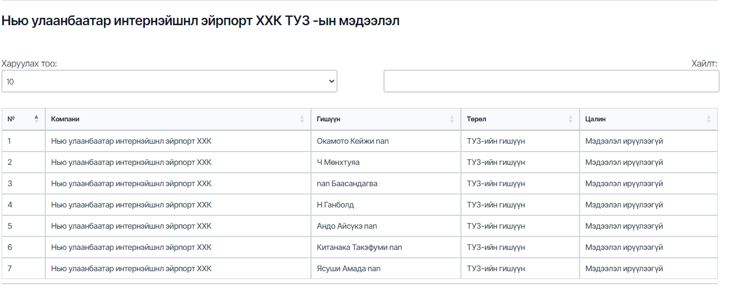
Task: Sort table by Гишүүн header label
Action: click(x=328, y=119)
